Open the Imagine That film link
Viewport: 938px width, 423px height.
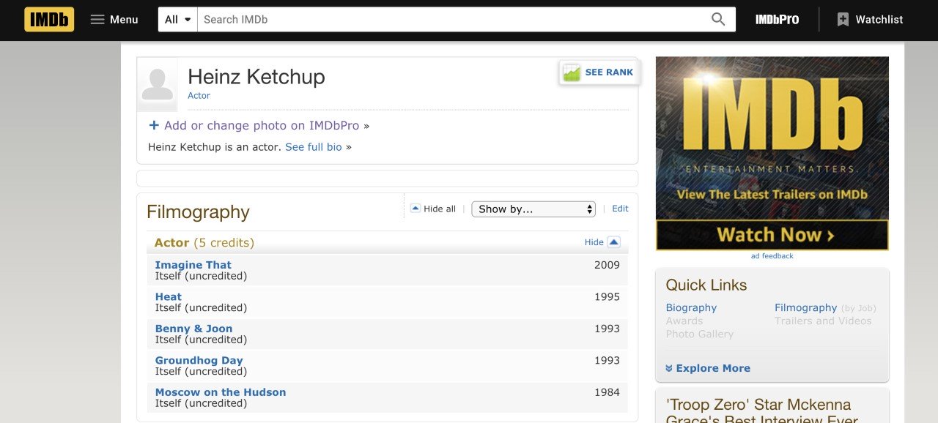(x=193, y=265)
